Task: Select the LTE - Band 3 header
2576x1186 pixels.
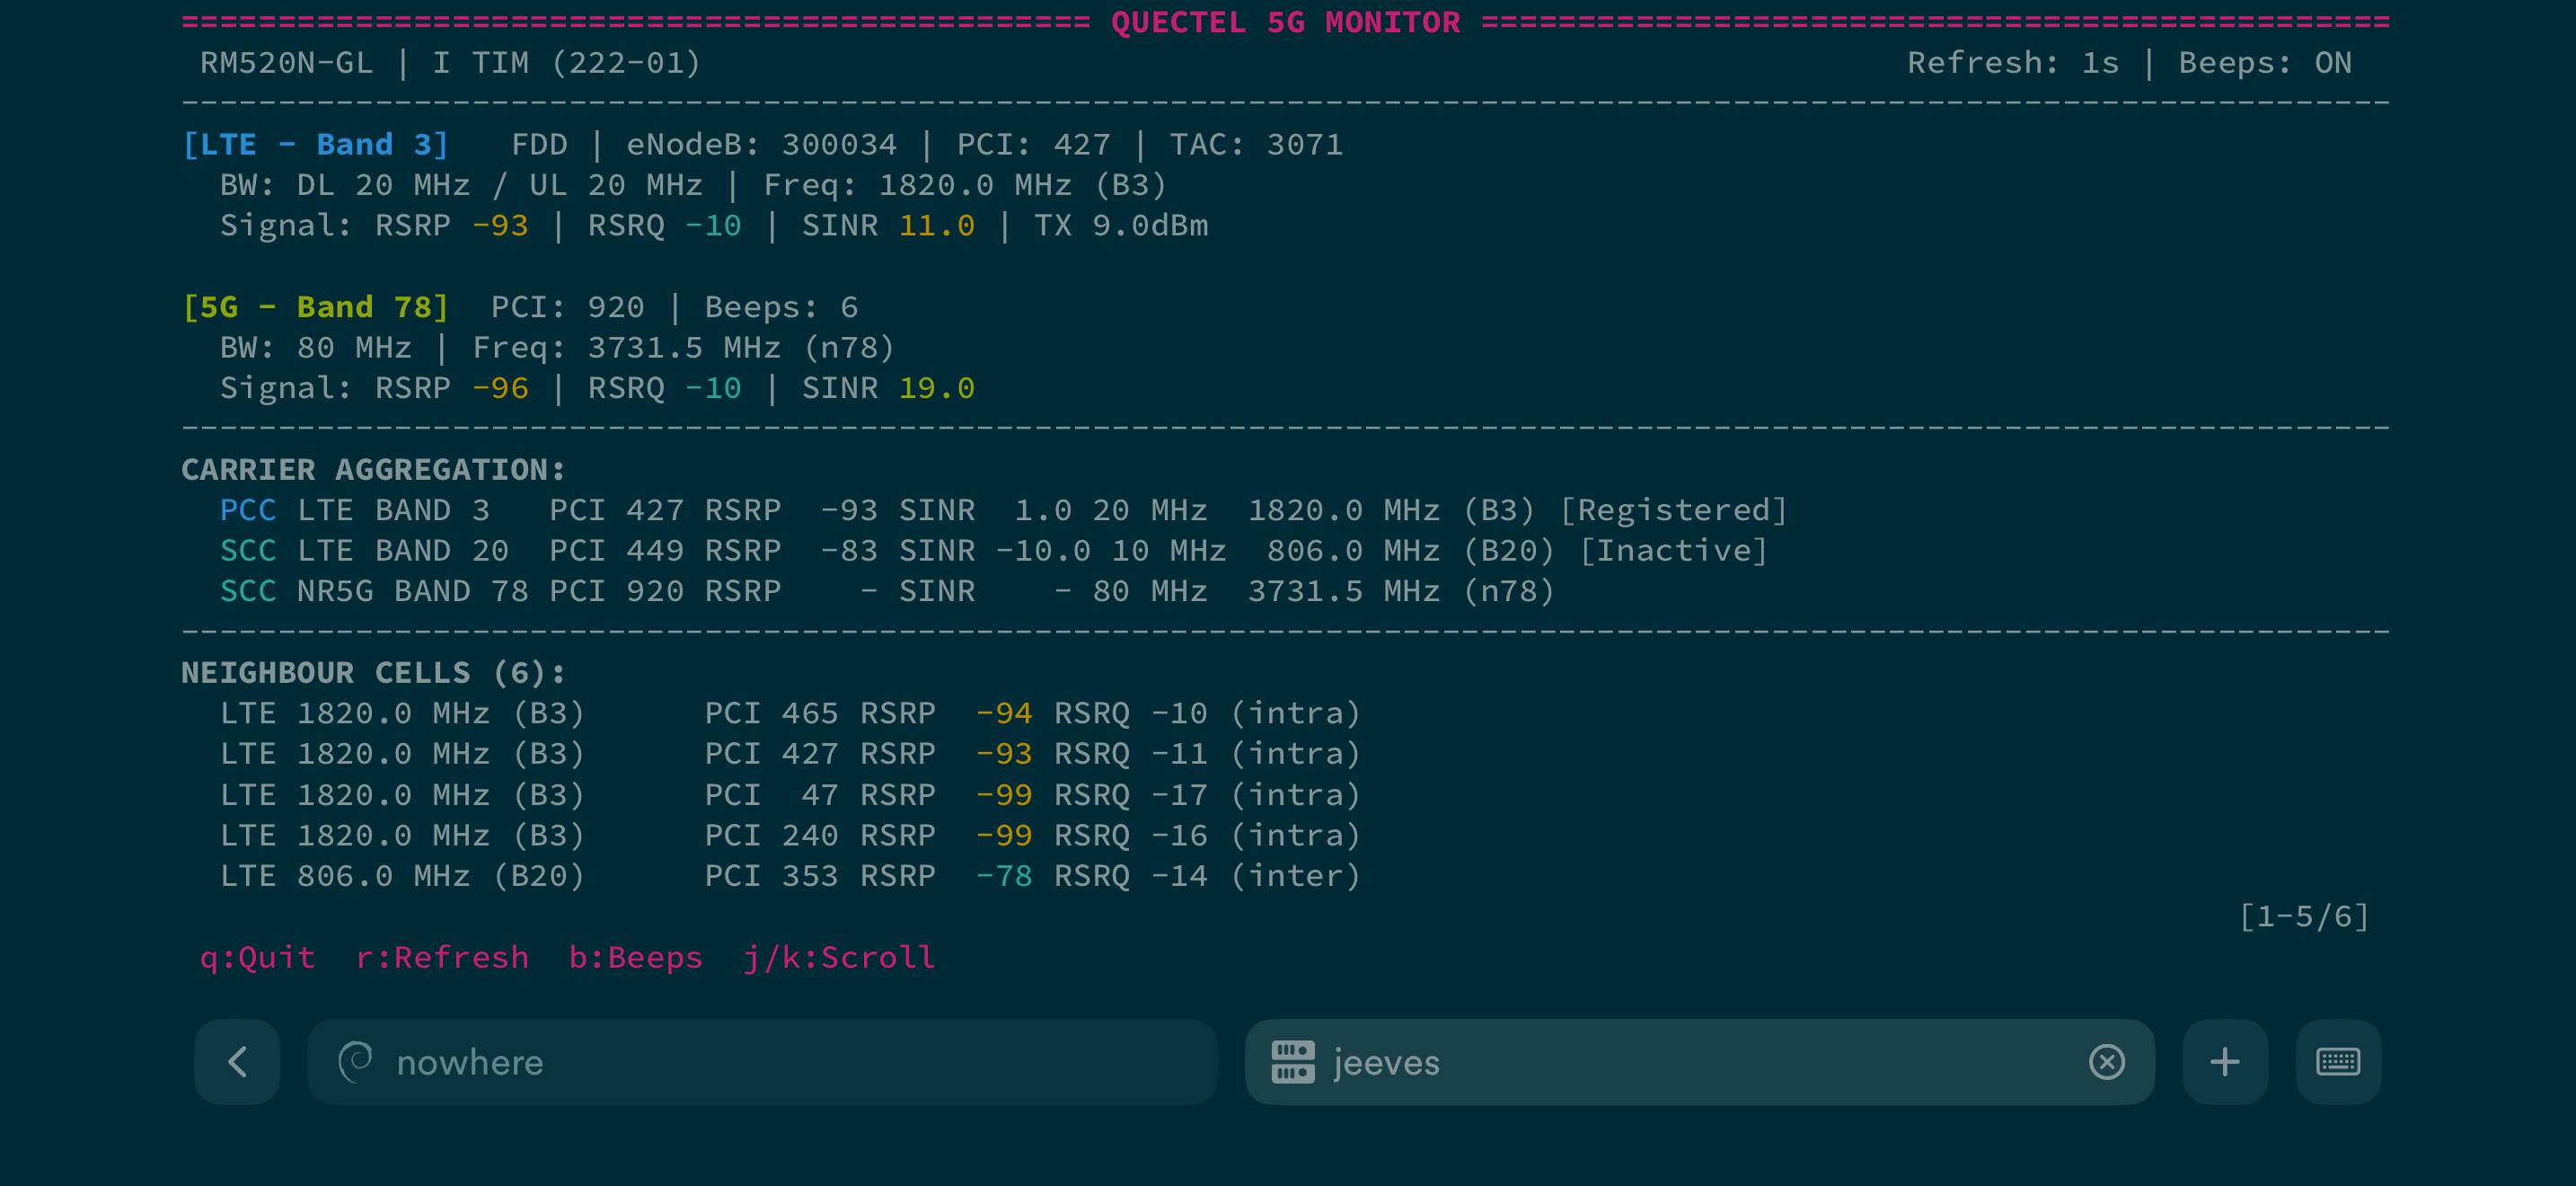Action: 316,145
